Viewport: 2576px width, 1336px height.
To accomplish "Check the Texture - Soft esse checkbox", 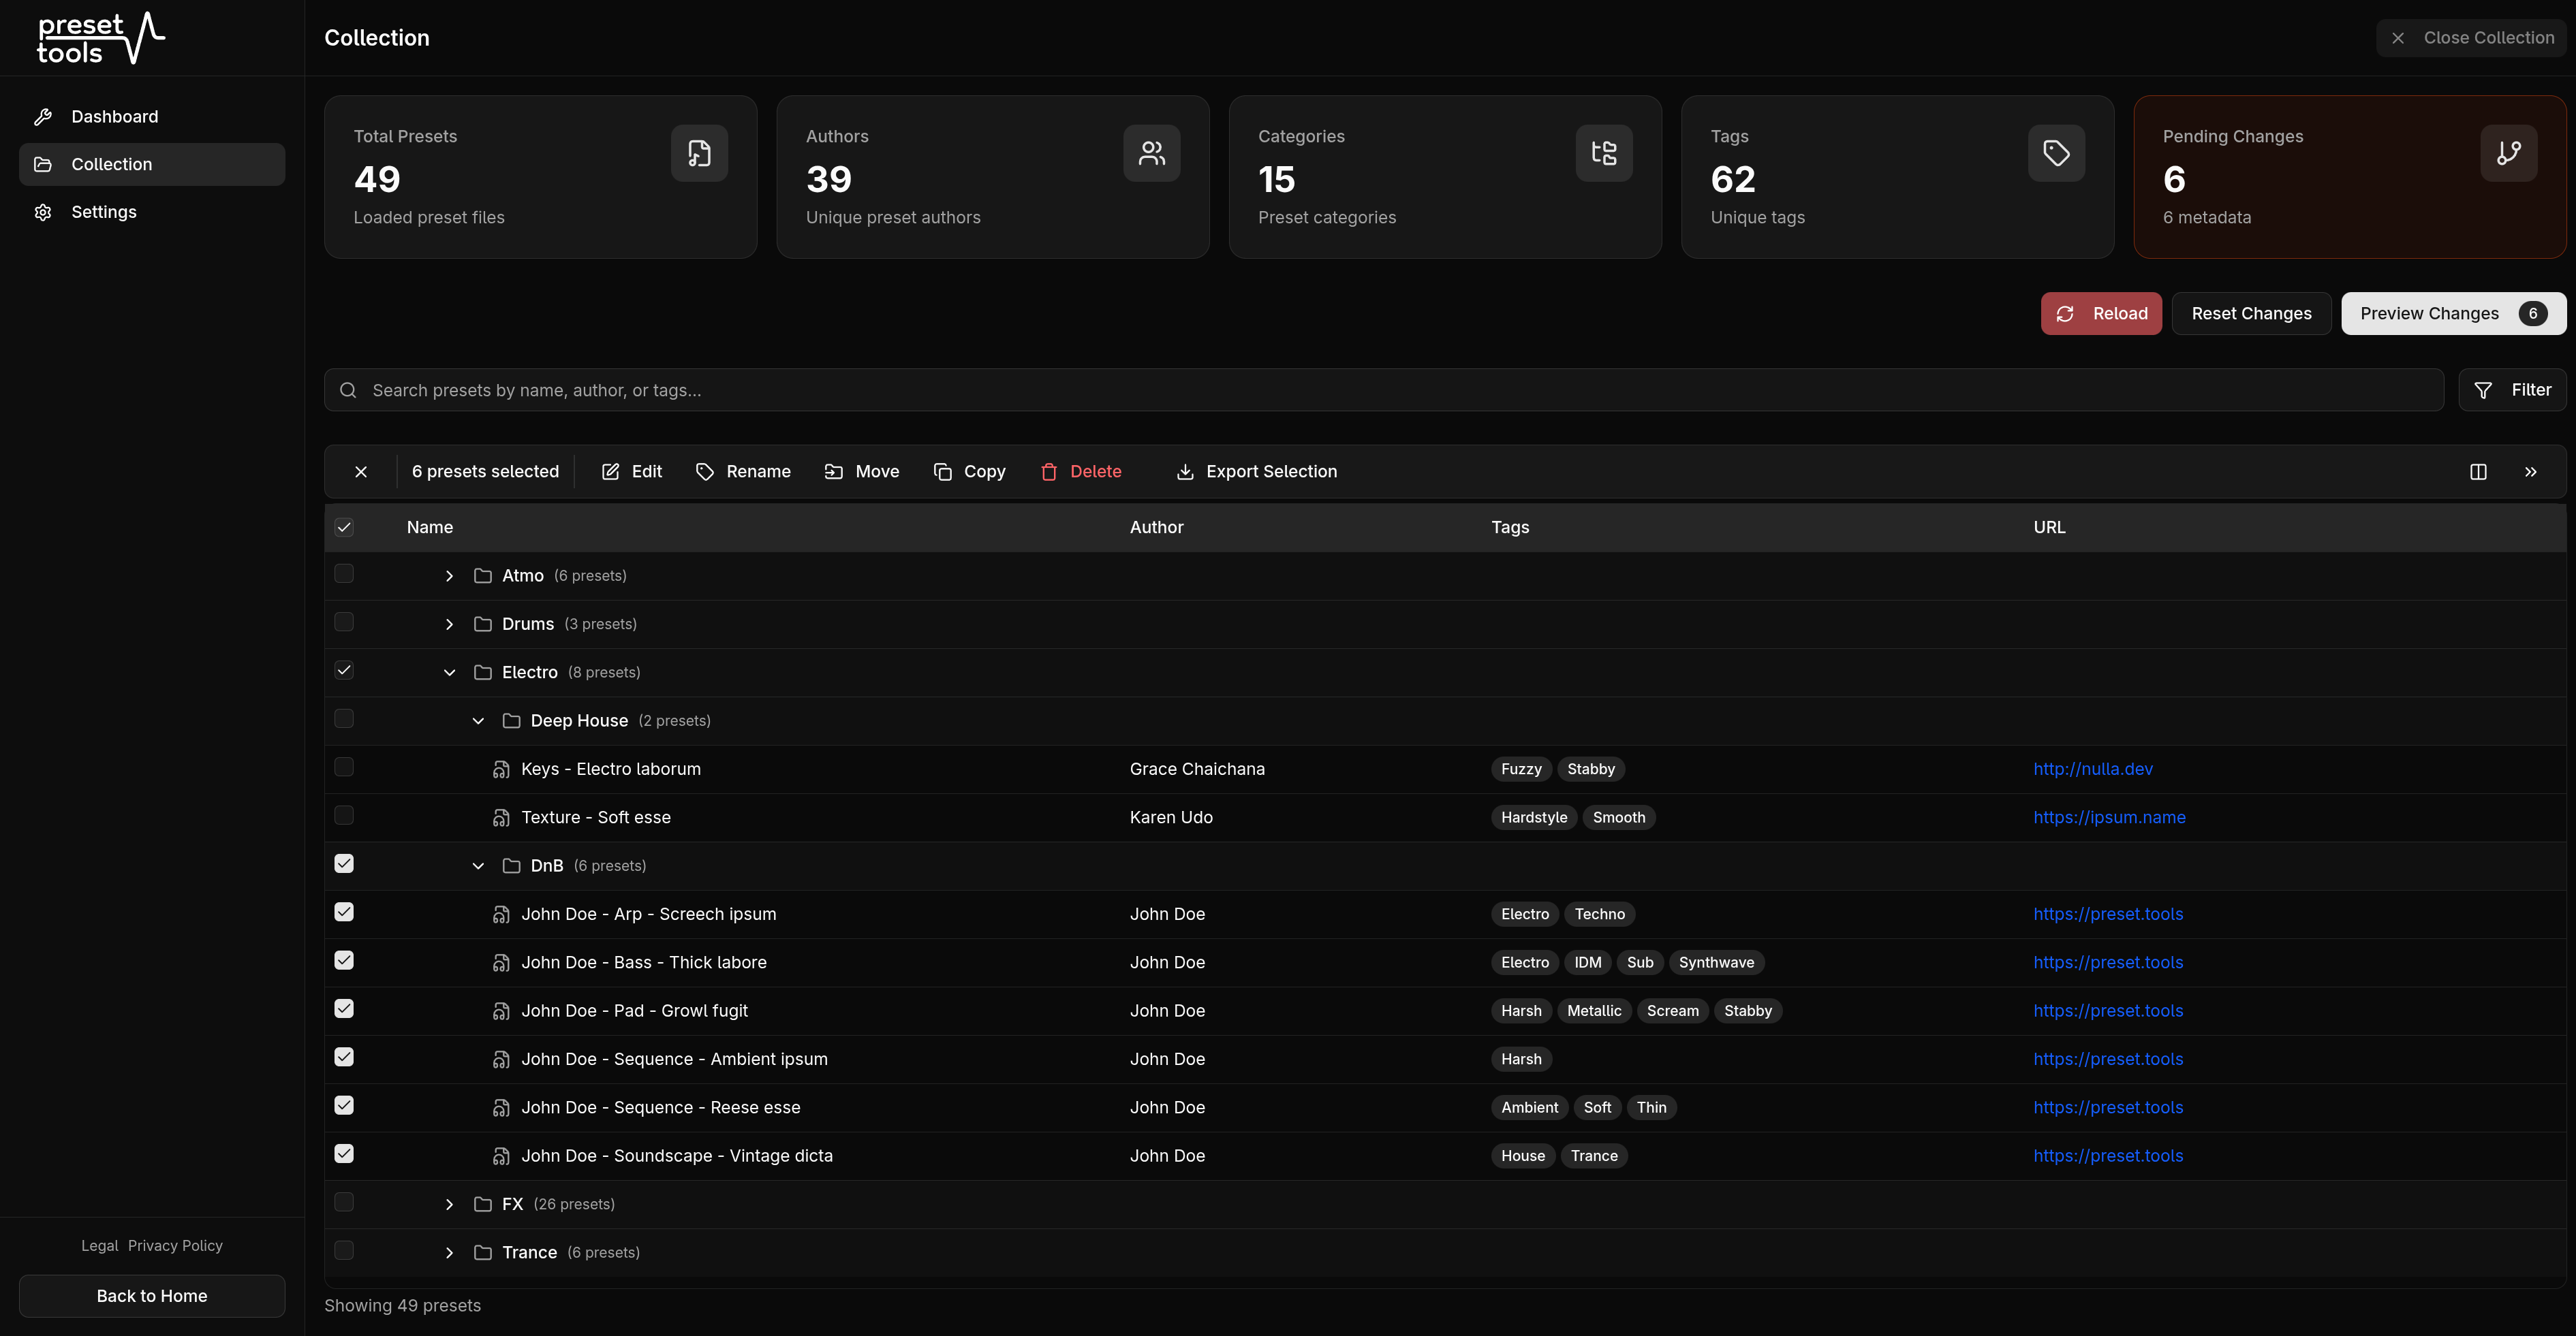I will click(x=344, y=815).
